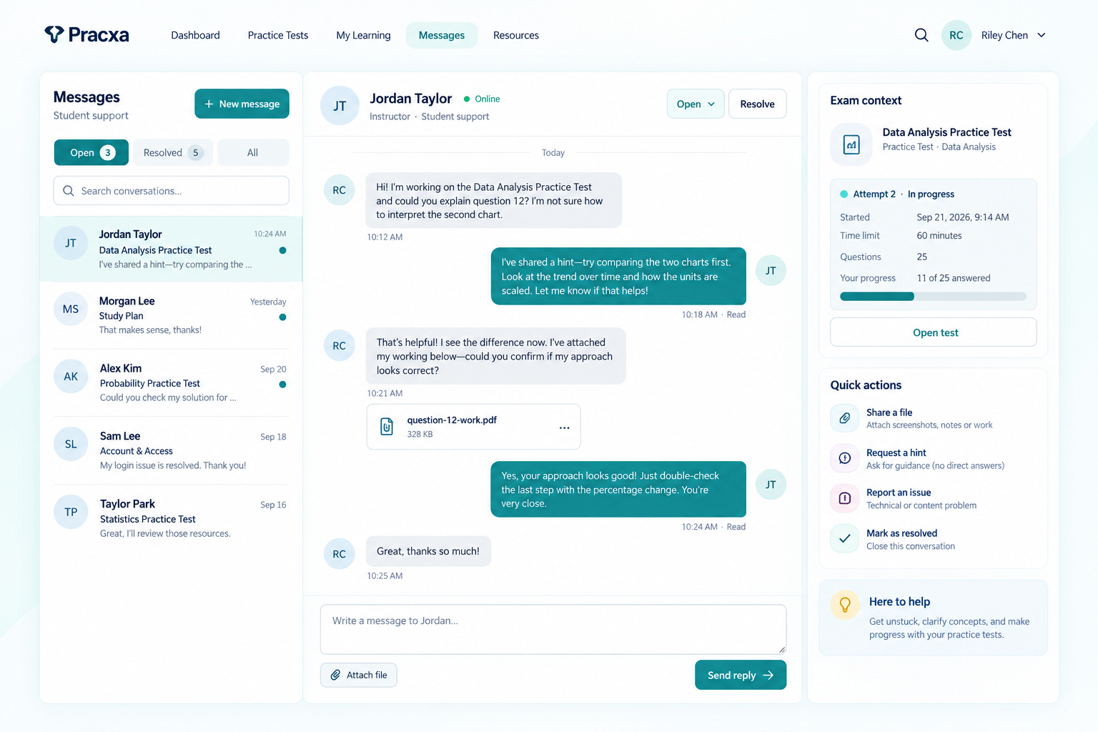The height and width of the screenshot is (732, 1098).
Task: Open the Morgan Lee Study Plan conversation
Action: click(x=172, y=315)
